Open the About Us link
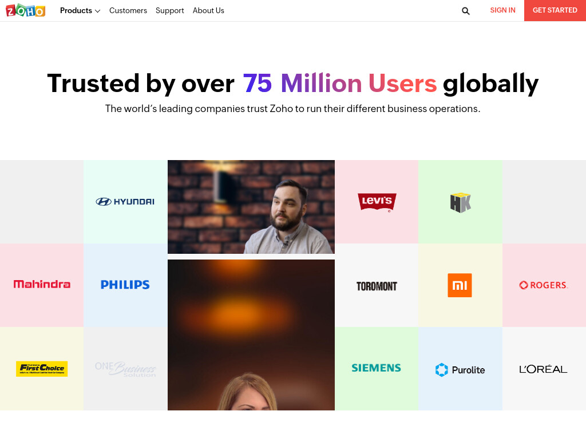Image resolution: width=586 pixels, height=439 pixels. 208,10
